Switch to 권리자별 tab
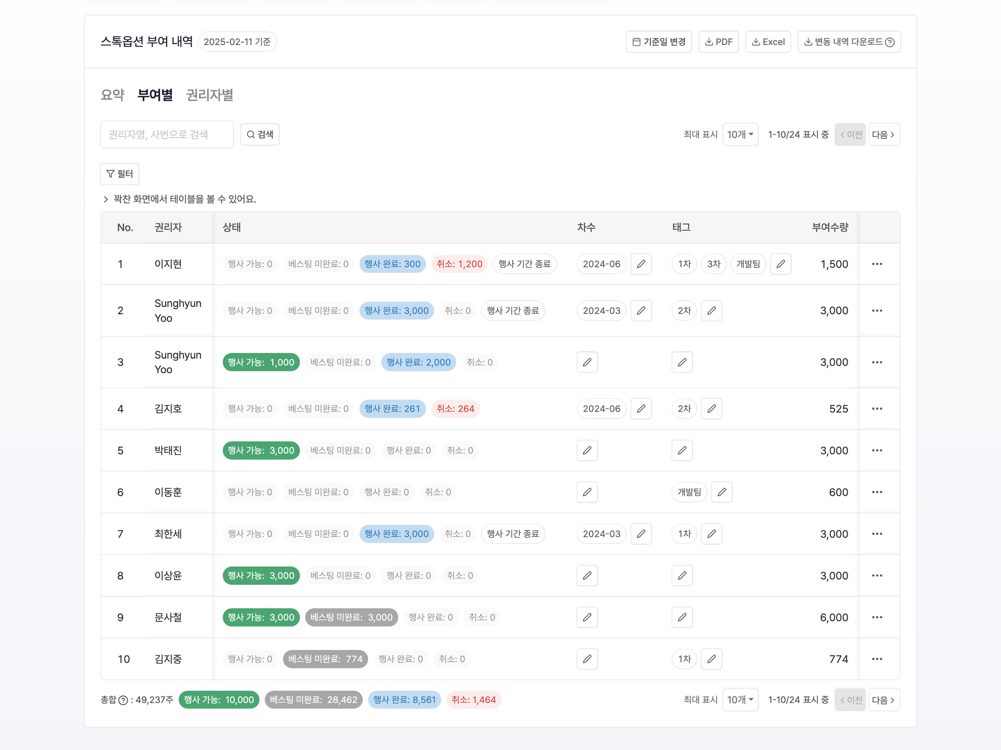 [210, 95]
